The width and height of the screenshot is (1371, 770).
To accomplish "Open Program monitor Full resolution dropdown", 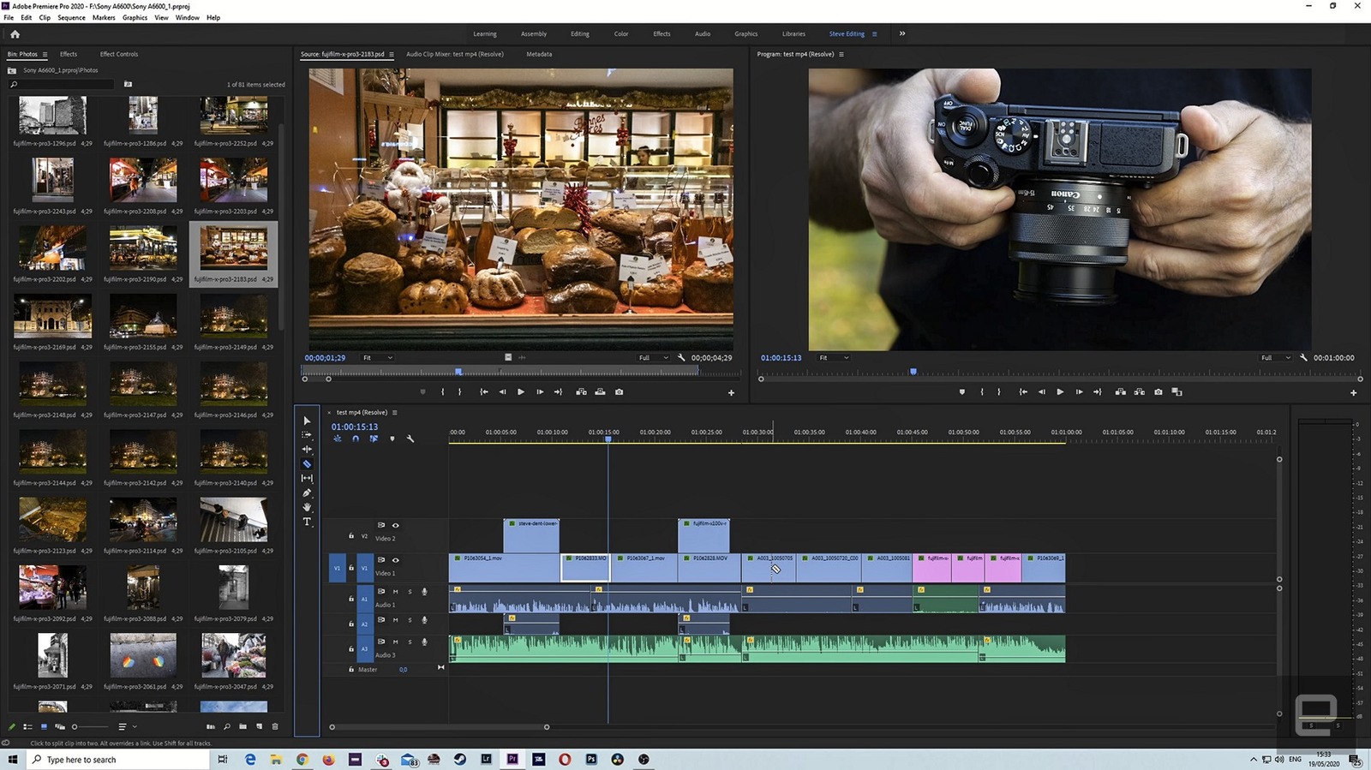I will point(1275,358).
